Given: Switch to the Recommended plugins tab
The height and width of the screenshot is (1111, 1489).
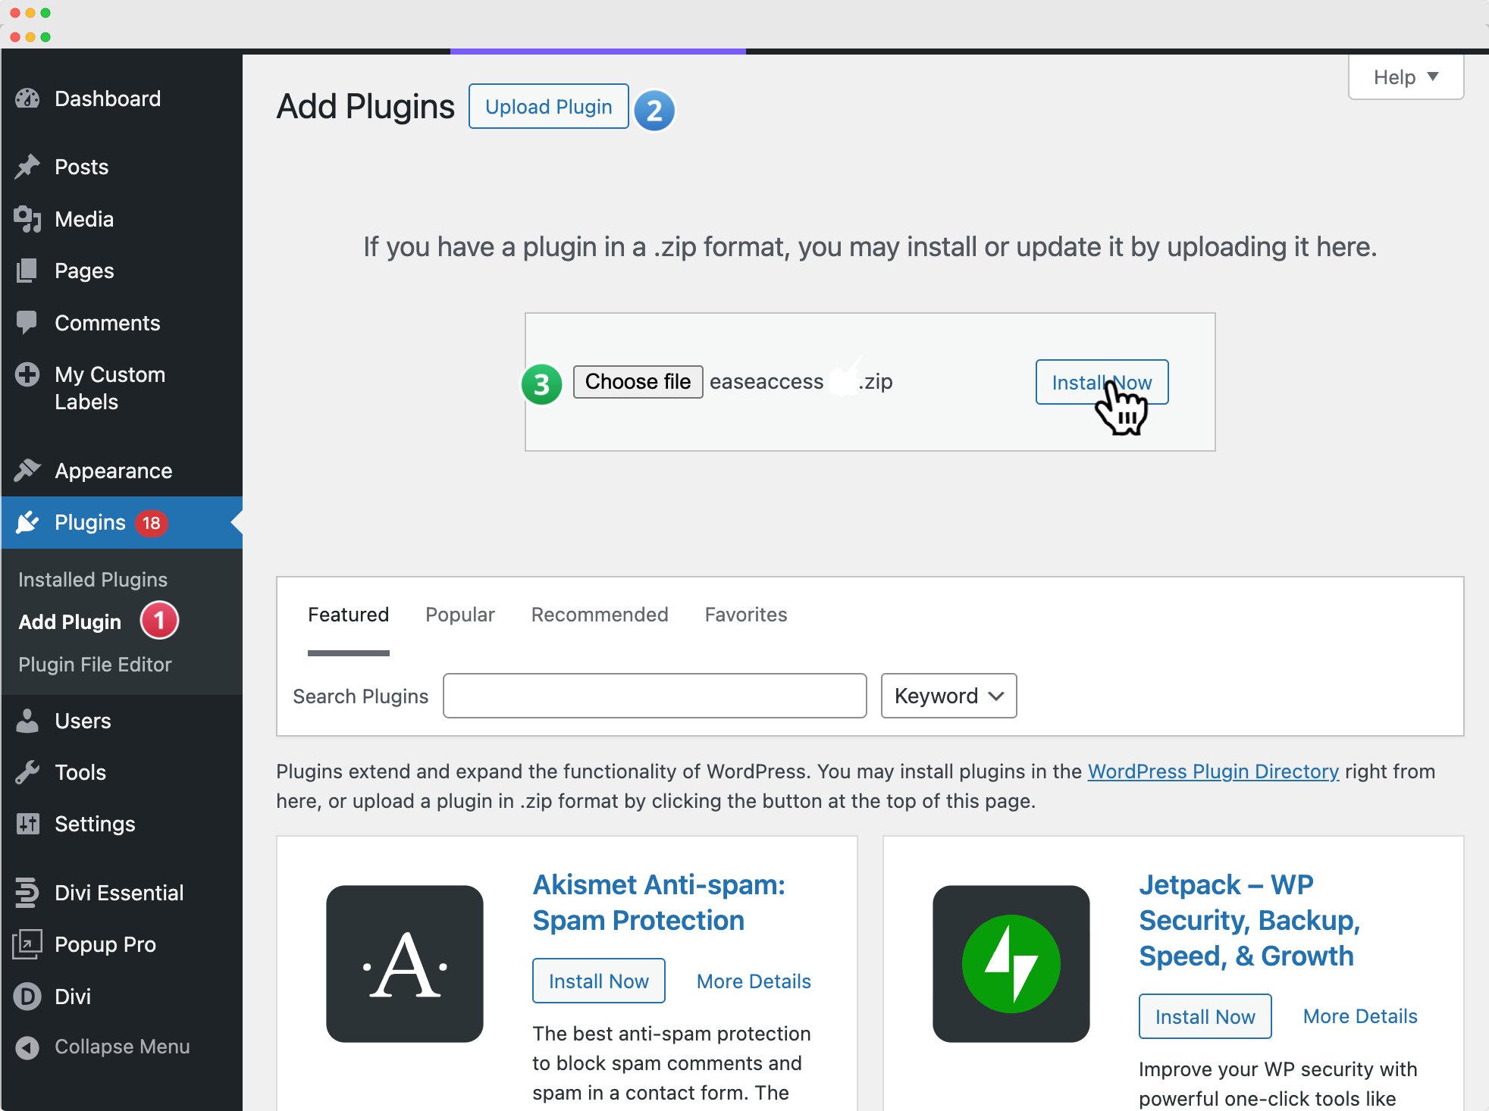Looking at the screenshot, I should [600, 615].
